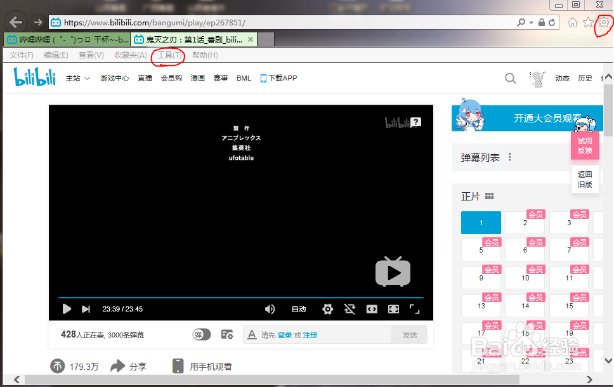
Task: Open 直播 in the nav bar
Action: (145, 78)
